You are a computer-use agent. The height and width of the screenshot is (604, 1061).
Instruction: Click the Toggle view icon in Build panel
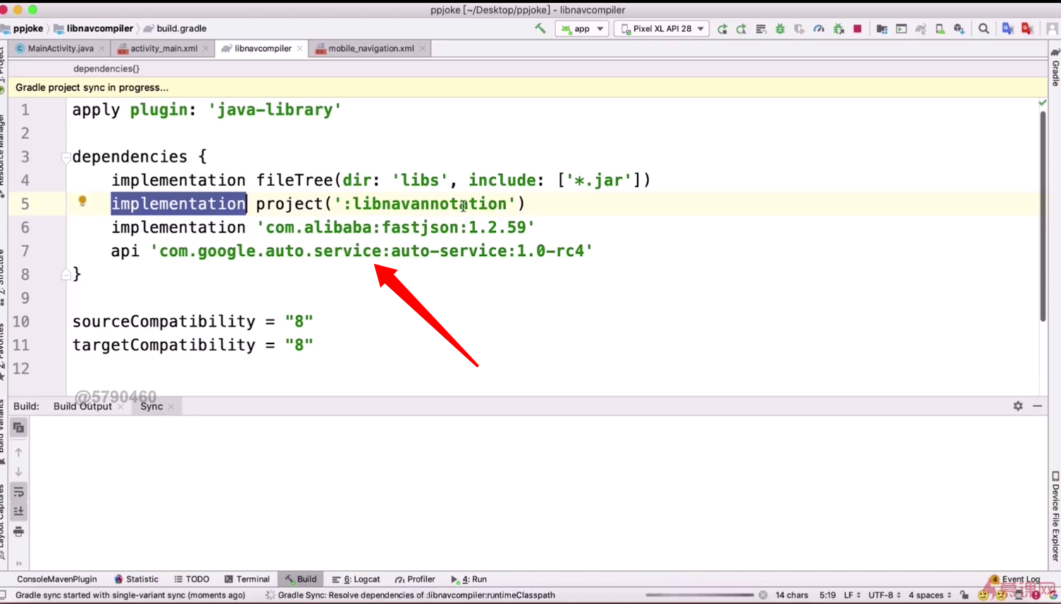coord(19,428)
